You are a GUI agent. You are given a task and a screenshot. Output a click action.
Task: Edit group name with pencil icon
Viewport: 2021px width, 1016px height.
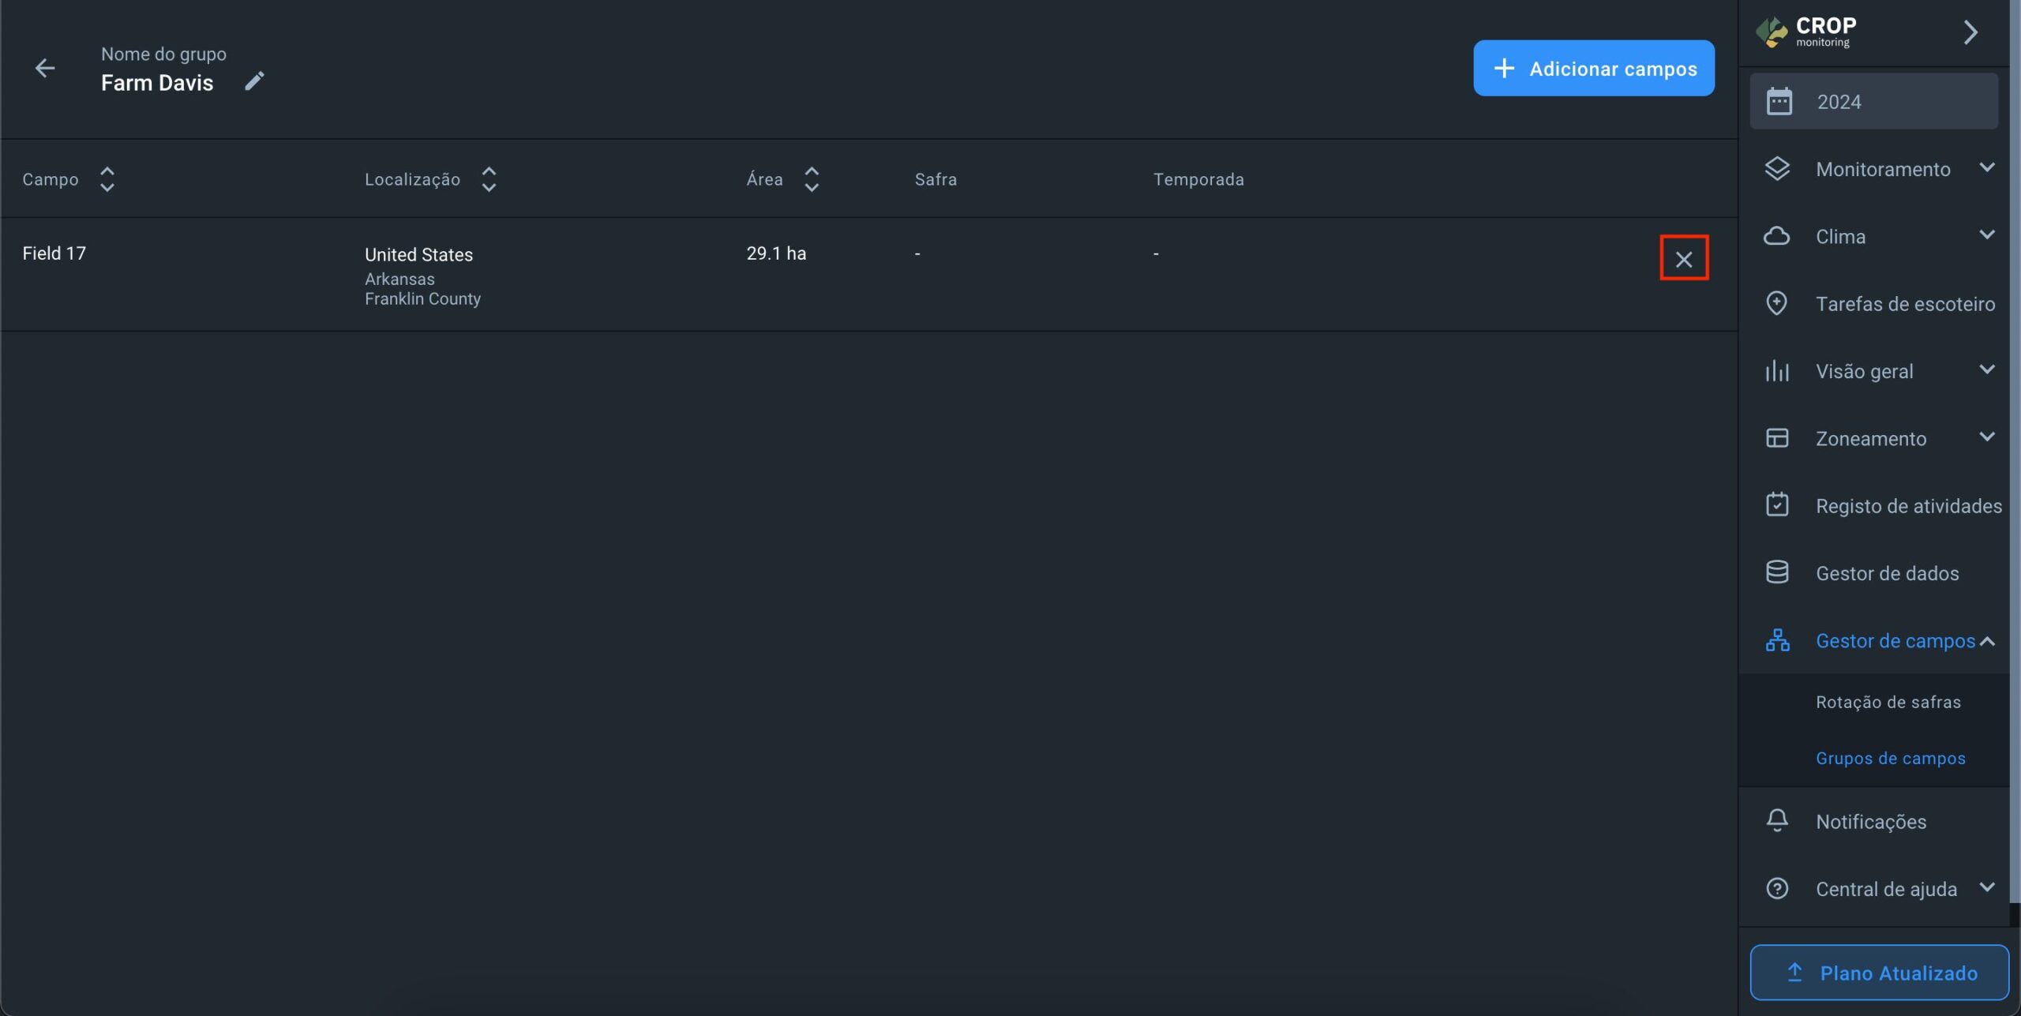(x=254, y=81)
